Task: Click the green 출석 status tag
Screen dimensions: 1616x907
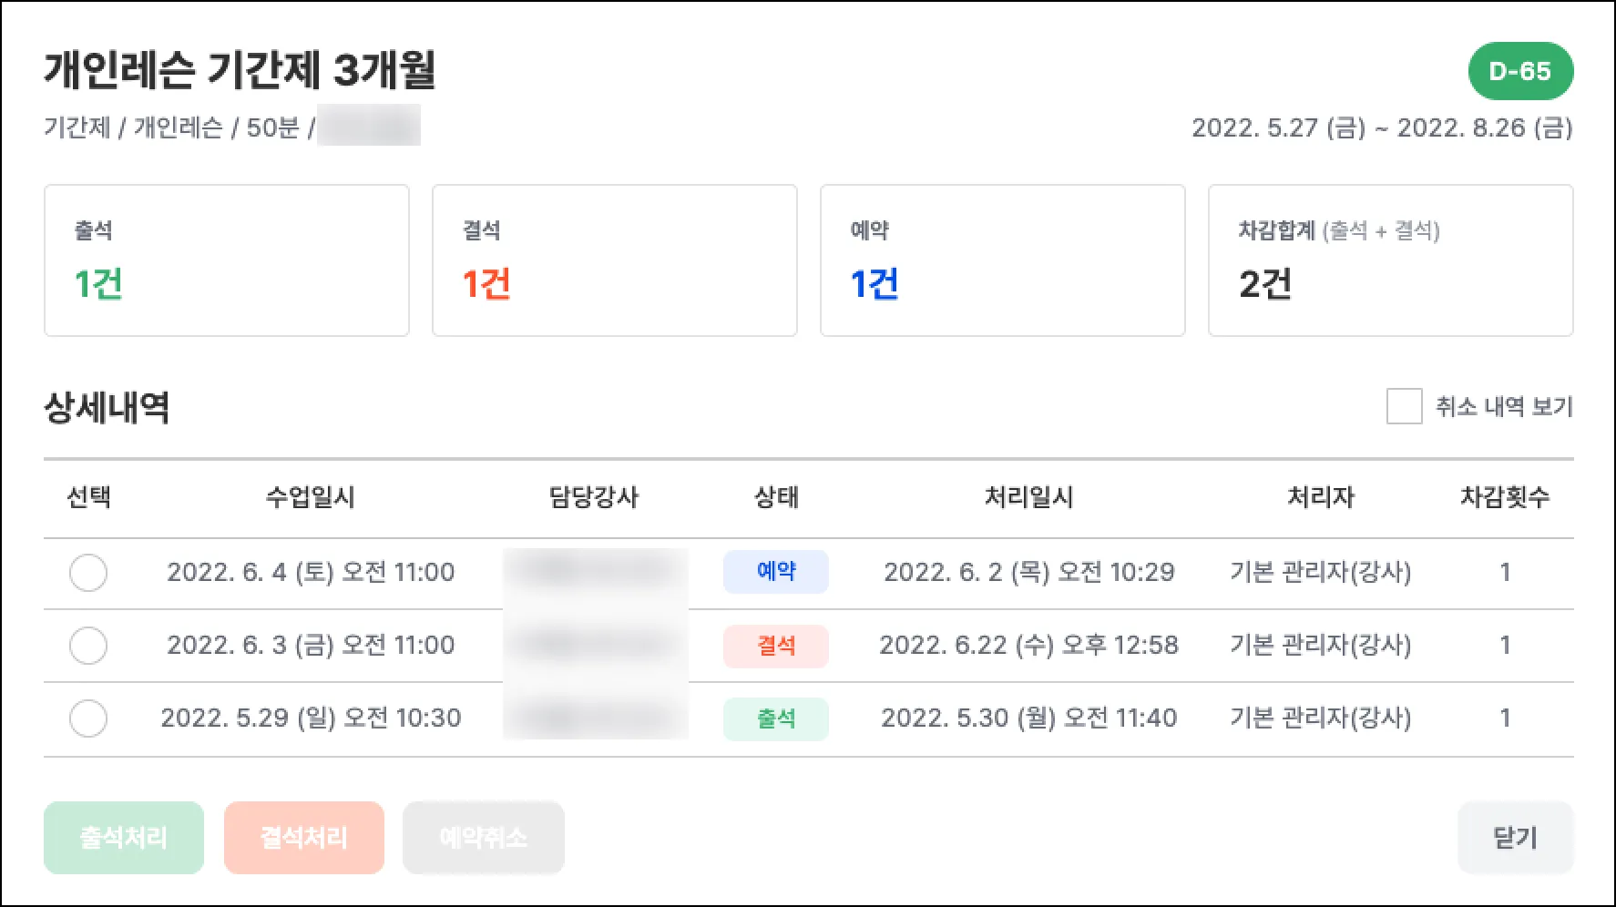Action: coord(776,718)
